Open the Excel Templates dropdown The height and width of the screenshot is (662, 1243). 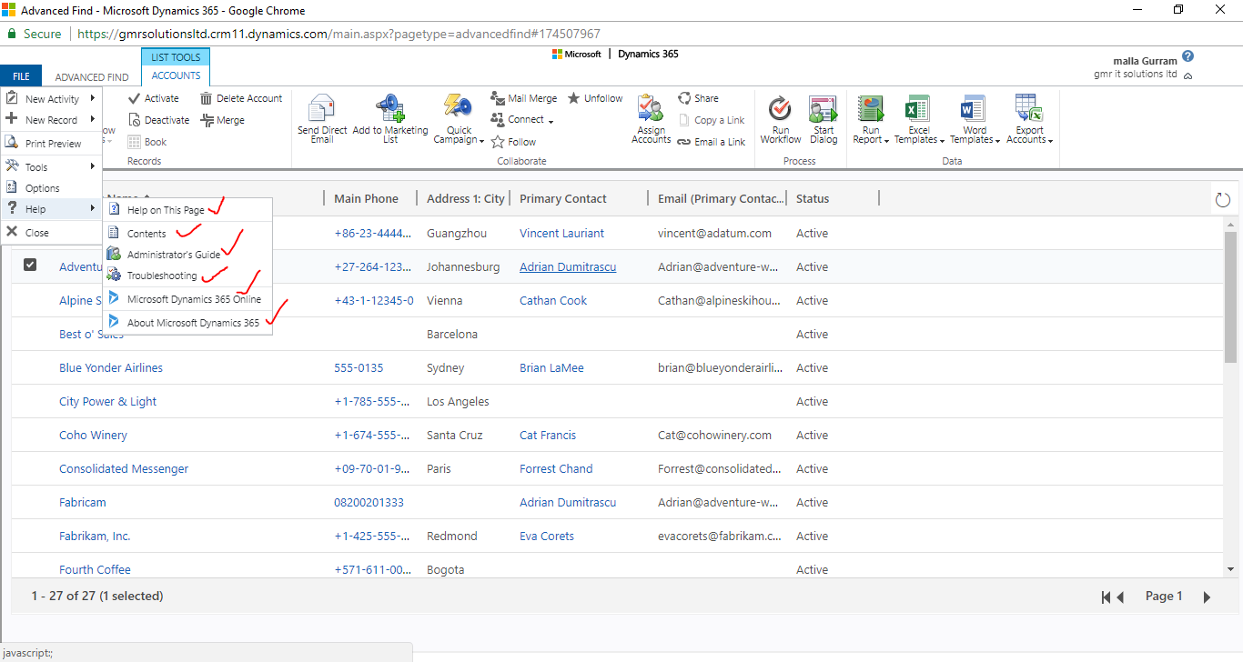921,119
